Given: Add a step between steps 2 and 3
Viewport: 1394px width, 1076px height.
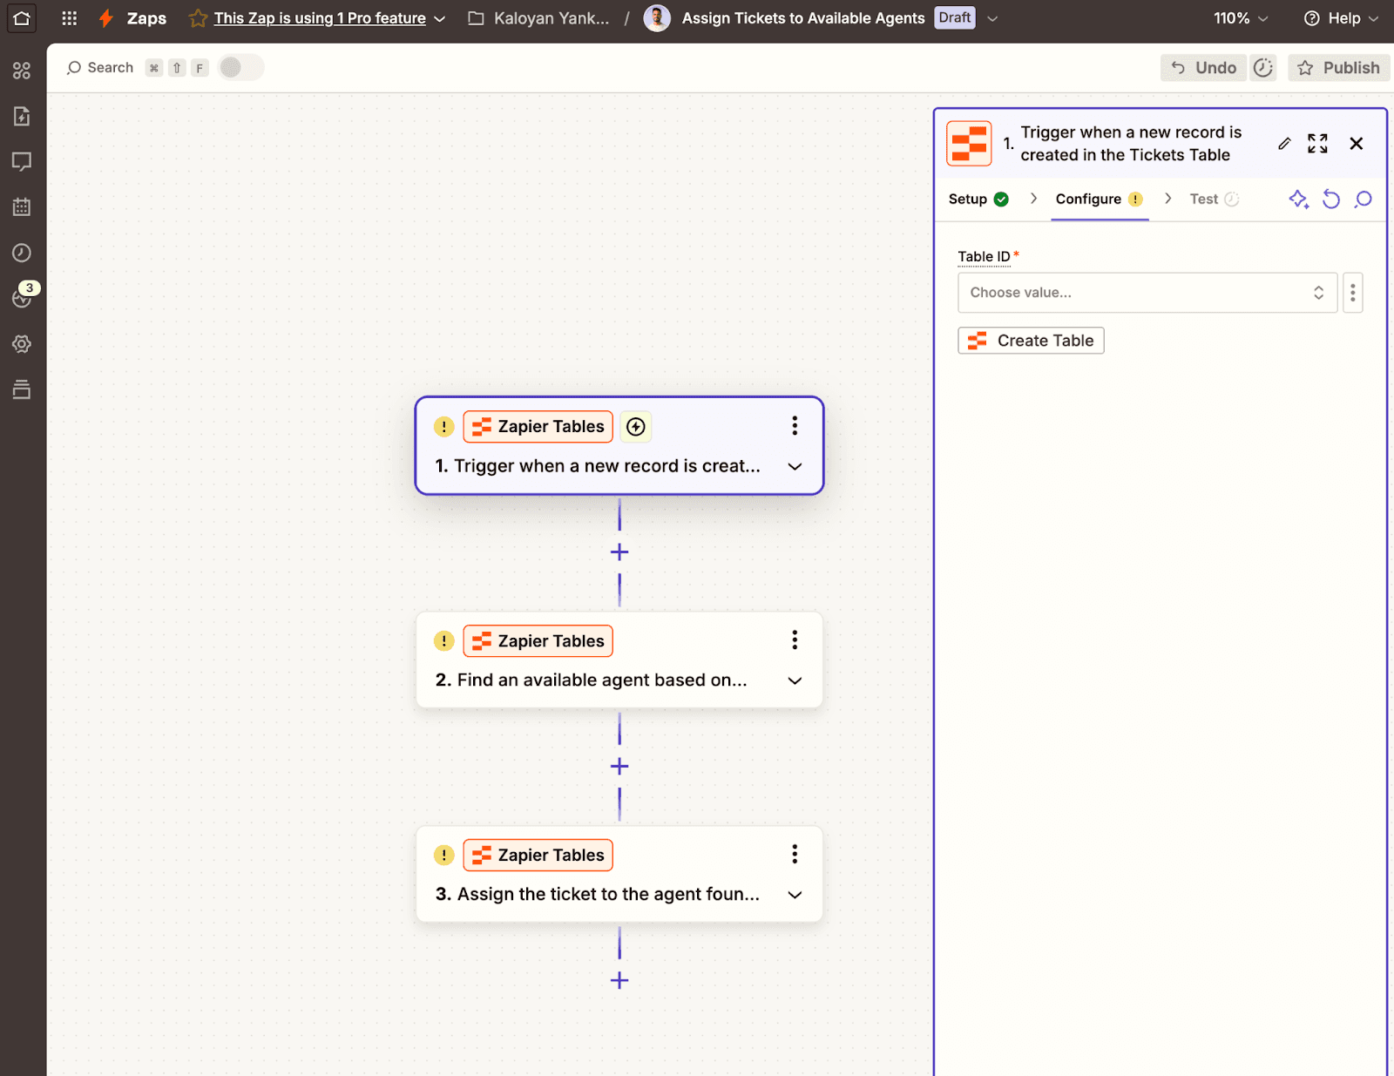Looking at the screenshot, I should (619, 766).
